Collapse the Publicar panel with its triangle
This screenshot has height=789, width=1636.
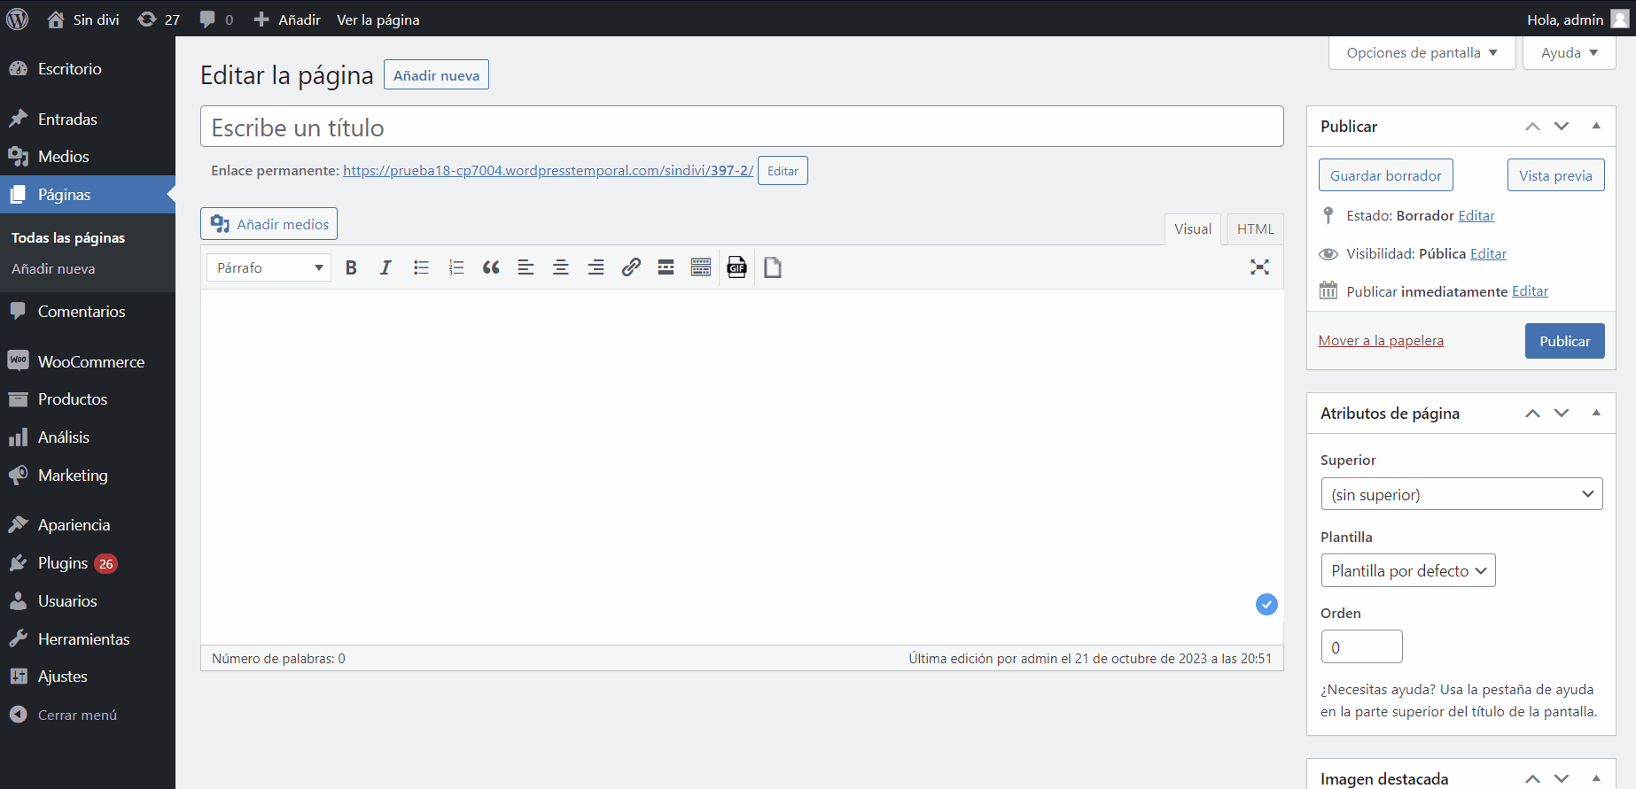1596,126
